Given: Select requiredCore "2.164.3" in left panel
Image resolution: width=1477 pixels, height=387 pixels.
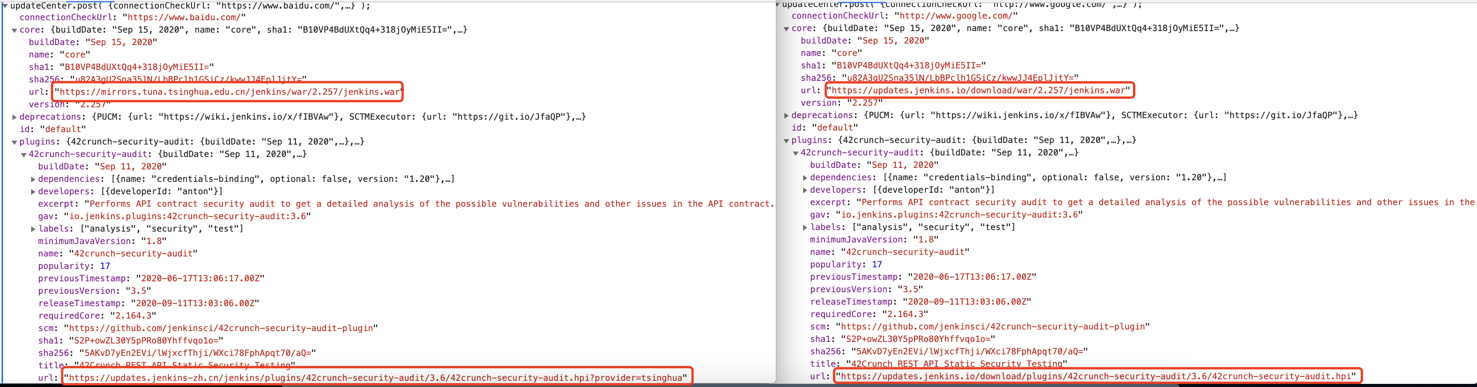Looking at the screenshot, I should click(x=133, y=316).
